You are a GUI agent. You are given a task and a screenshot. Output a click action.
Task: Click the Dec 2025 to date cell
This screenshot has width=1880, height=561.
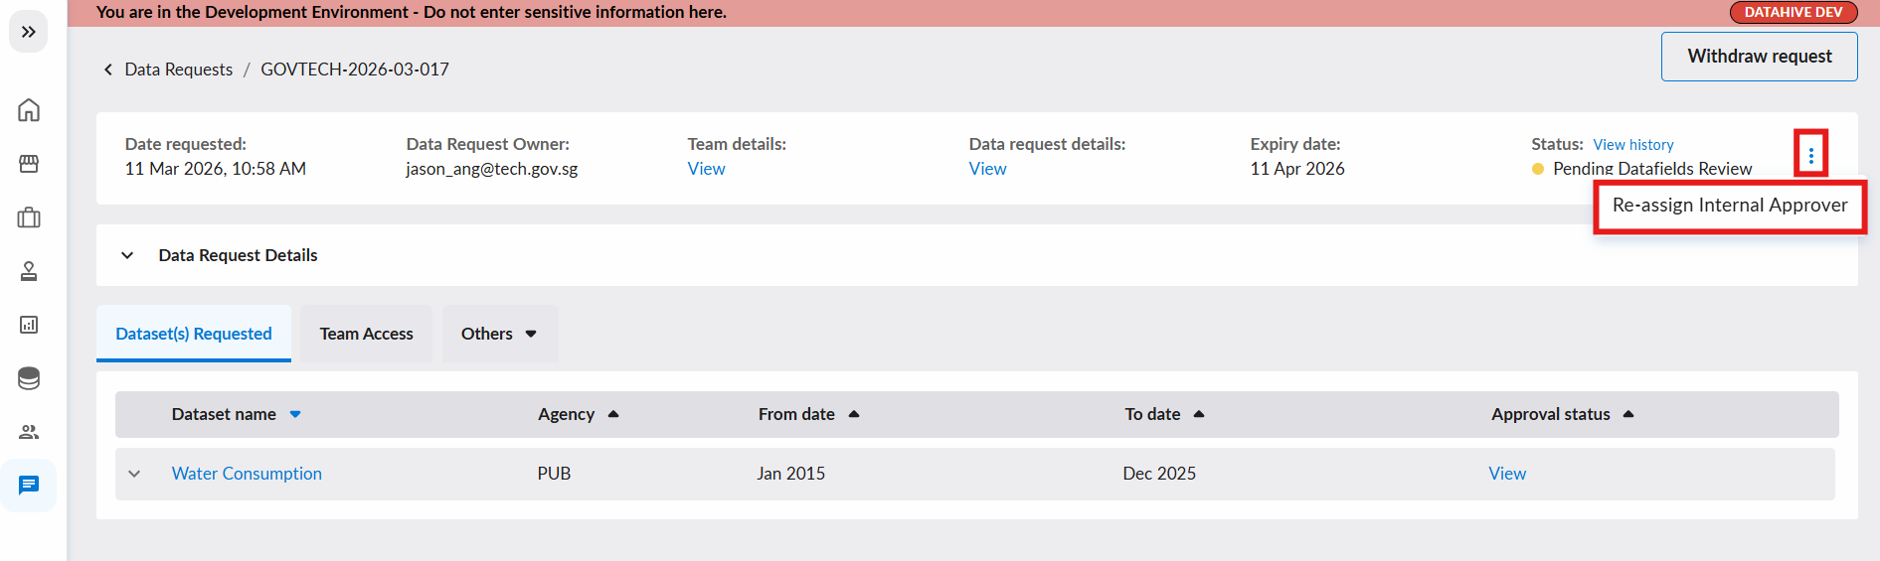click(x=1159, y=474)
